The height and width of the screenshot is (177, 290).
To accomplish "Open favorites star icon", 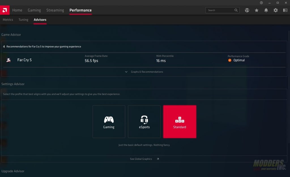I will click(257, 10).
